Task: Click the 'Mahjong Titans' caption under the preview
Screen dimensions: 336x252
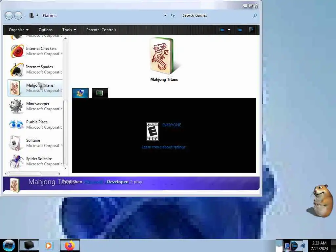Action: [x=164, y=79]
